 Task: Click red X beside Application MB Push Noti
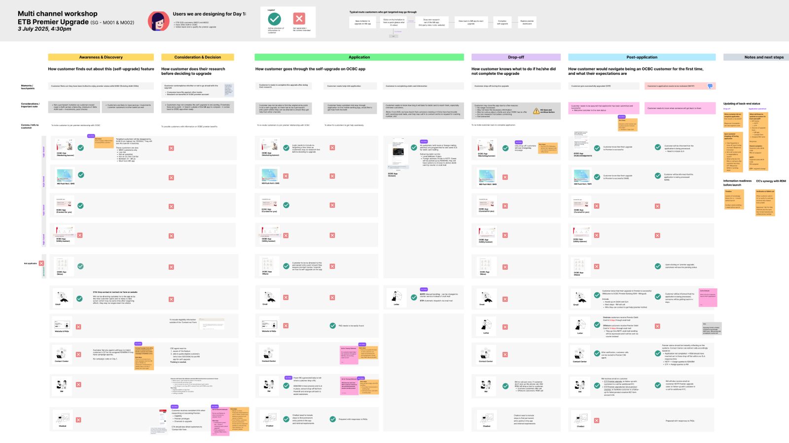(x=286, y=176)
